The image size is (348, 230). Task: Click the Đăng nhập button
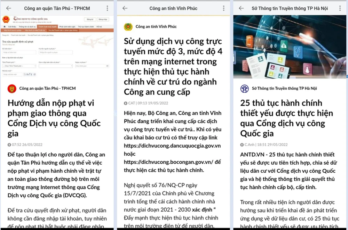pos(103,19)
